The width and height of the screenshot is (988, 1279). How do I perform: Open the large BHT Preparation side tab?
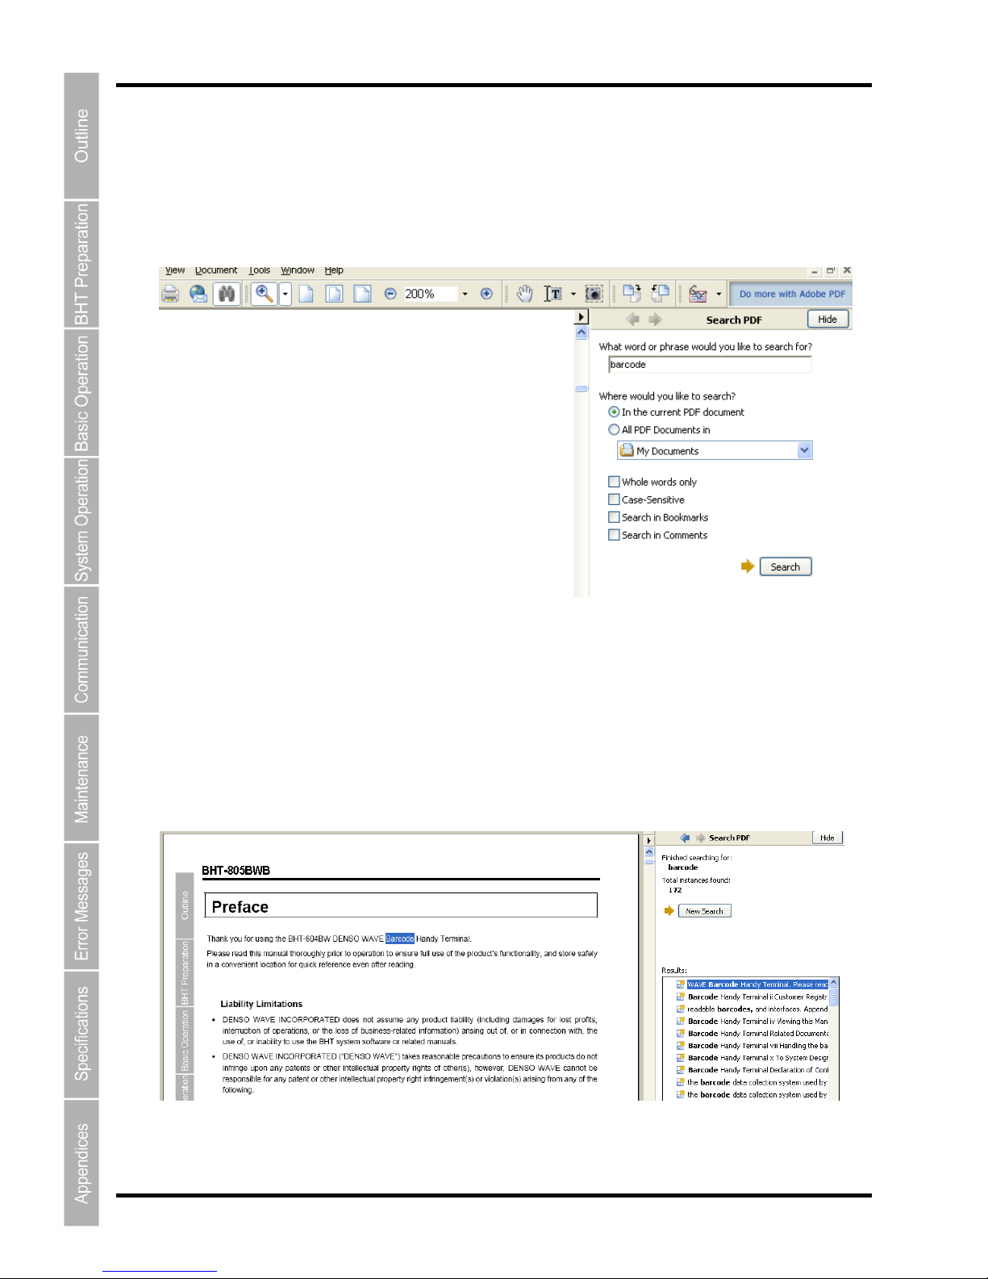[81, 264]
